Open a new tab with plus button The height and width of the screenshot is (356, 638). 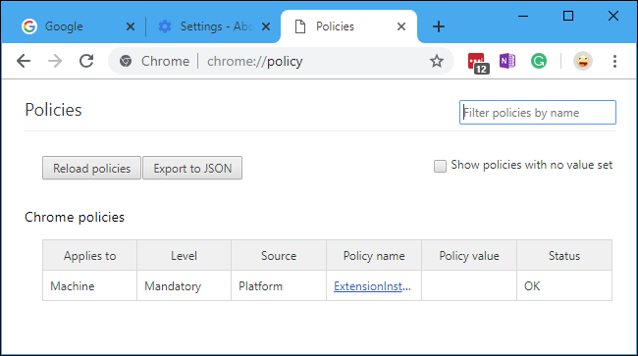click(439, 26)
